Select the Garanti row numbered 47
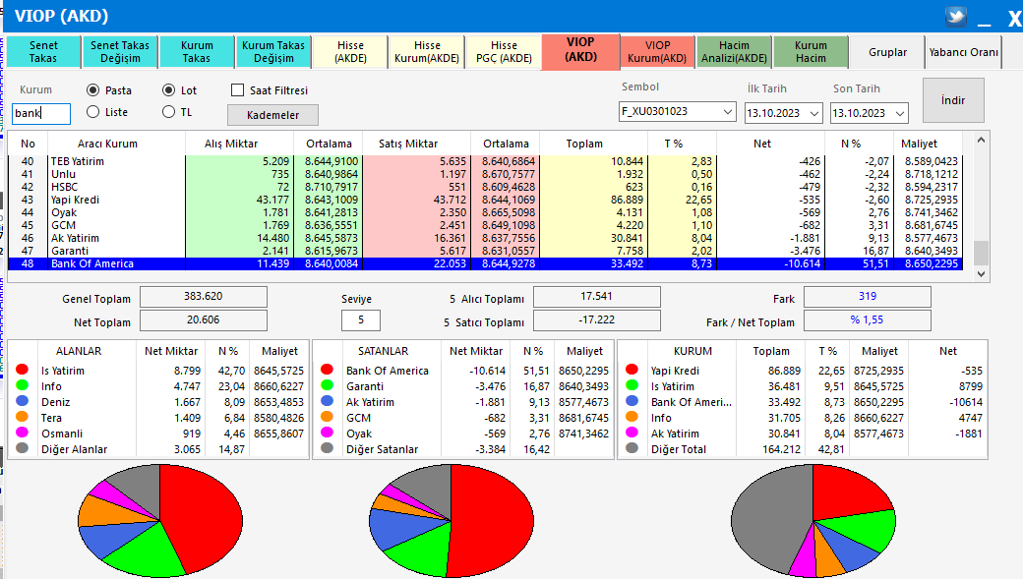1023x579 pixels. coord(485,251)
